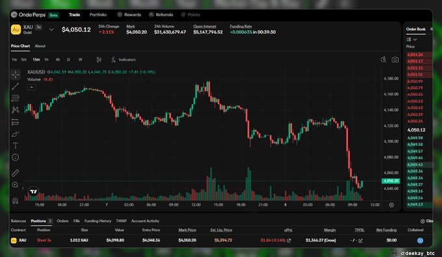Viewport: 442px width, 257px height.
Task: Open the TWAP tab
Action: click(x=121, y=221)
